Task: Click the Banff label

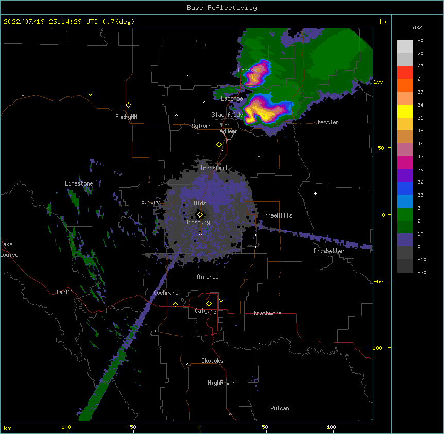Action: point(64,292)
